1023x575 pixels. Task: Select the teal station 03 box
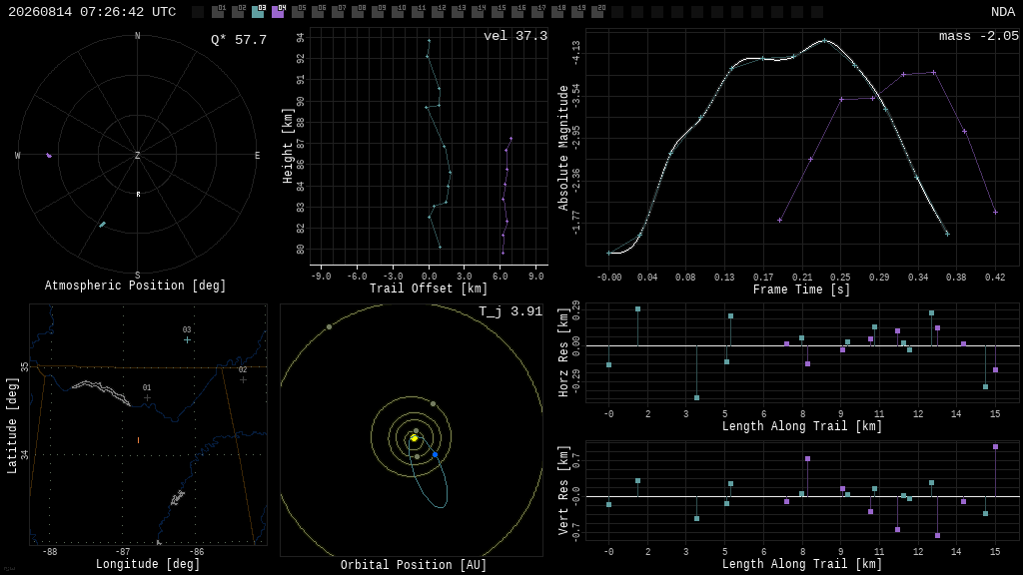258,12
